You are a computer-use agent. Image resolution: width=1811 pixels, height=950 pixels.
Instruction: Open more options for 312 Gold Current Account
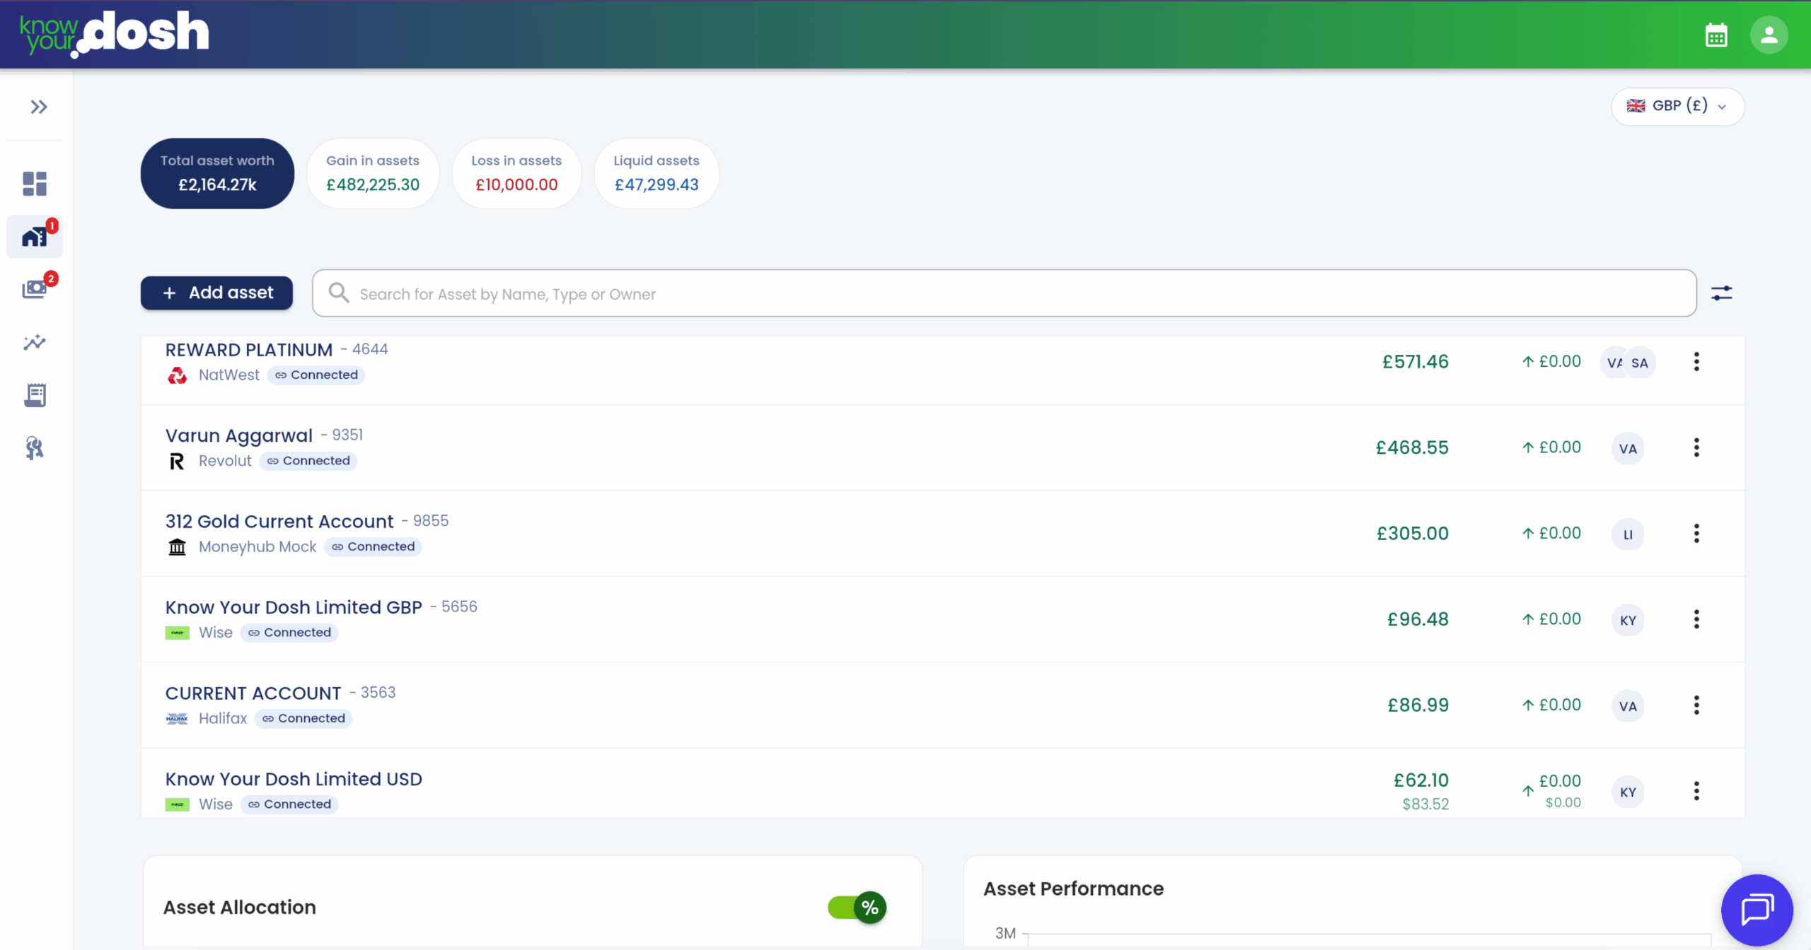tap(1696, 534)
